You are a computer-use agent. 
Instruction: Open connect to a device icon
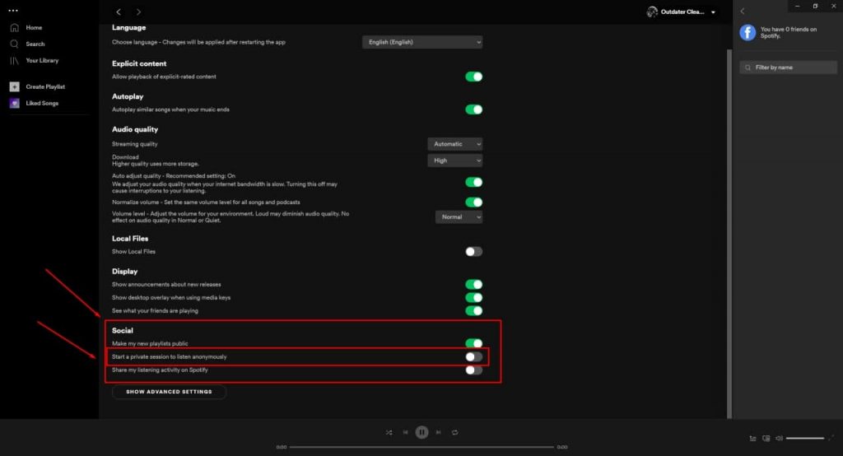coord(766,438)
